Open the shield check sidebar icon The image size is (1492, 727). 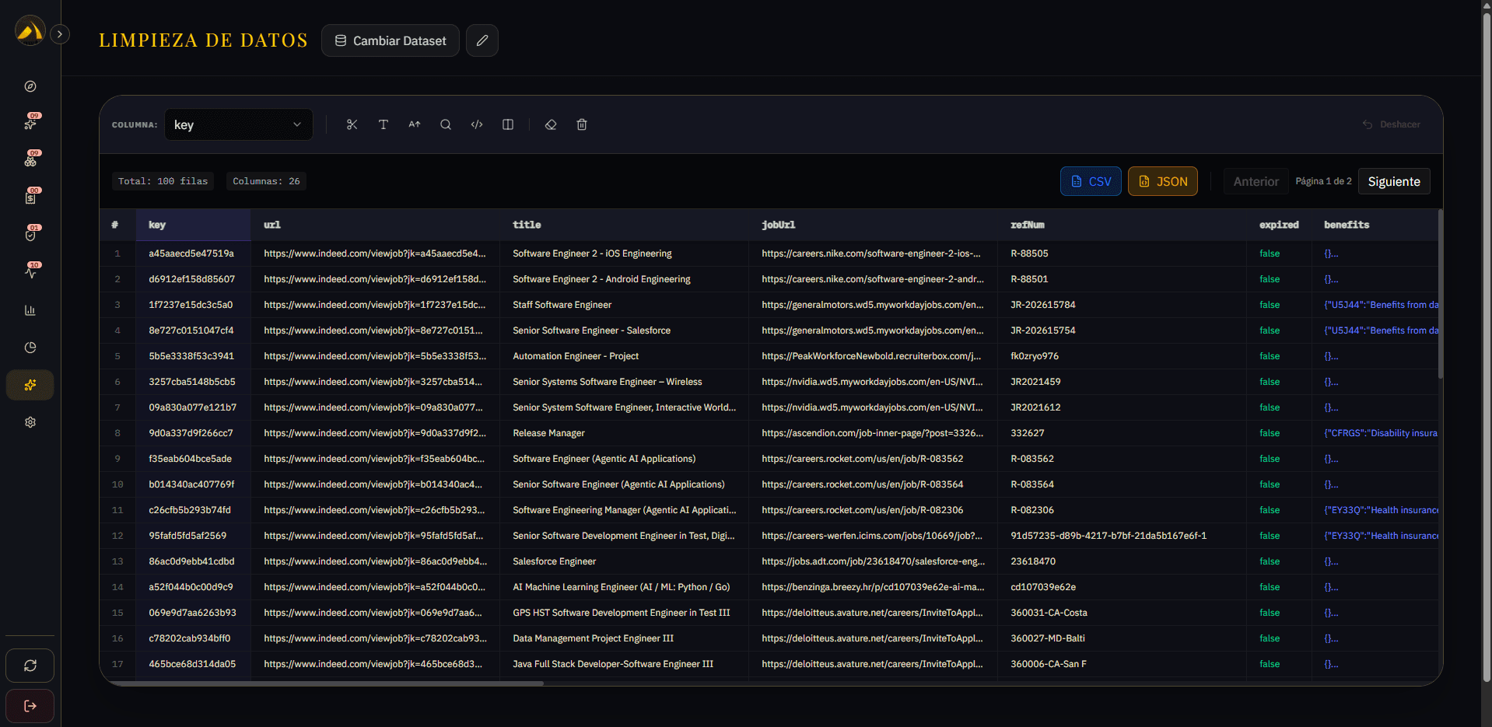[x=30, y=235]
